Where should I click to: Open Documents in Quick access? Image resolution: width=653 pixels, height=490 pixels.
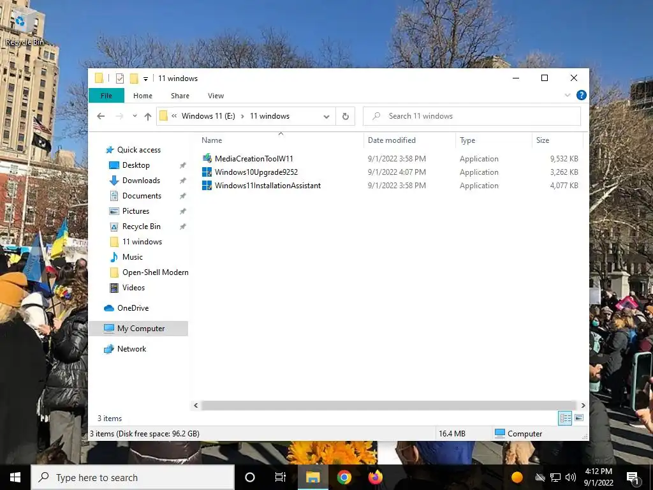(142, 196)
